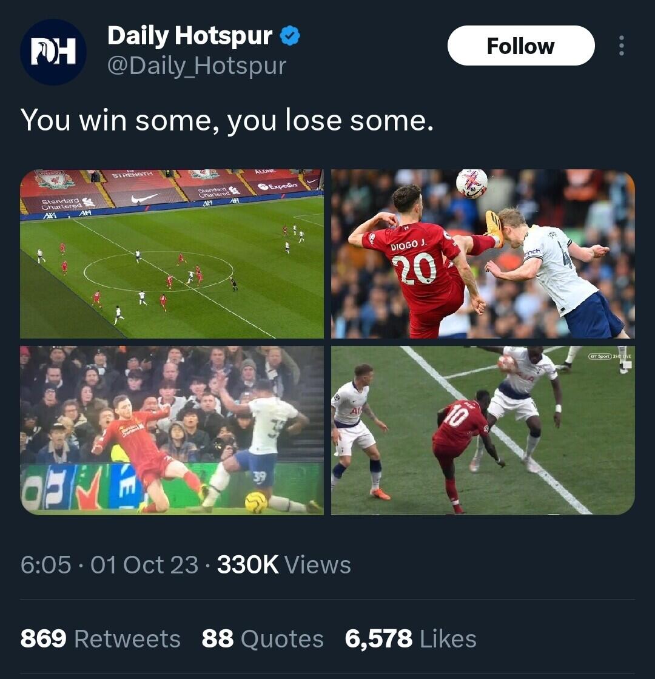The image size is (655, 679).
Task: Click the 6:05 · 01 Oct 23 timestamp
Action: [x=110, y=565]
